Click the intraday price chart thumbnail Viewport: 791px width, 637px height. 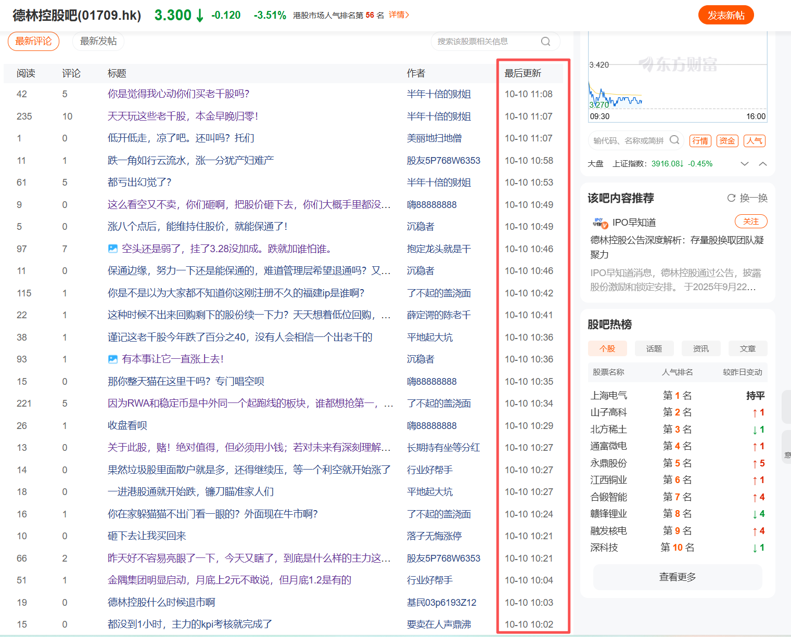click(678, 77)
